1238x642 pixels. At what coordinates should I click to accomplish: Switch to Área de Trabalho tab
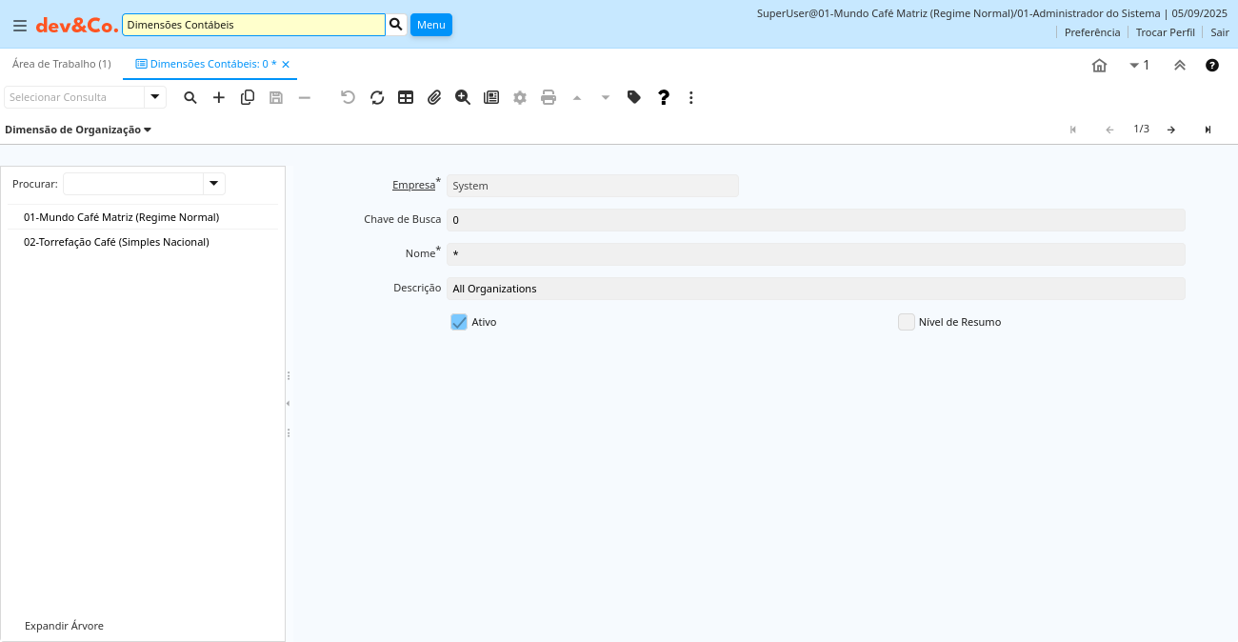61,64
